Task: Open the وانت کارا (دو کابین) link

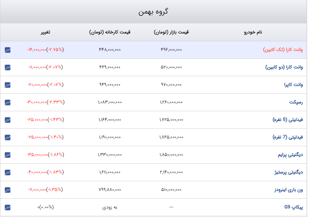Action: tap(284, 67)
